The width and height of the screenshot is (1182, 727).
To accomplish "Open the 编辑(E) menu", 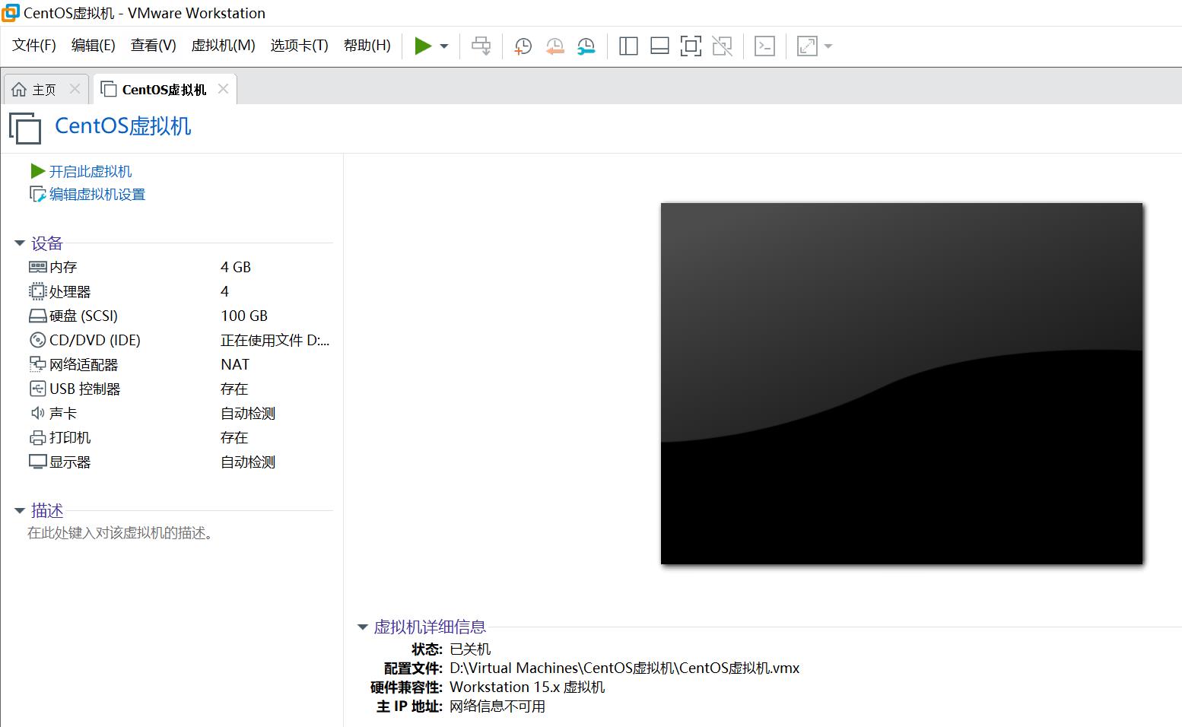I will [94, 46].
